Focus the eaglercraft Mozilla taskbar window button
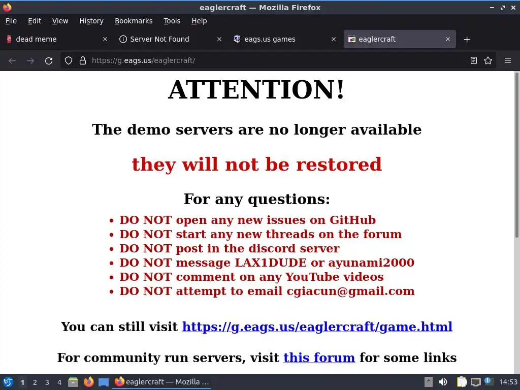This screenshot has width=520, height=390. pyautogui.click(x=162, y=382)
